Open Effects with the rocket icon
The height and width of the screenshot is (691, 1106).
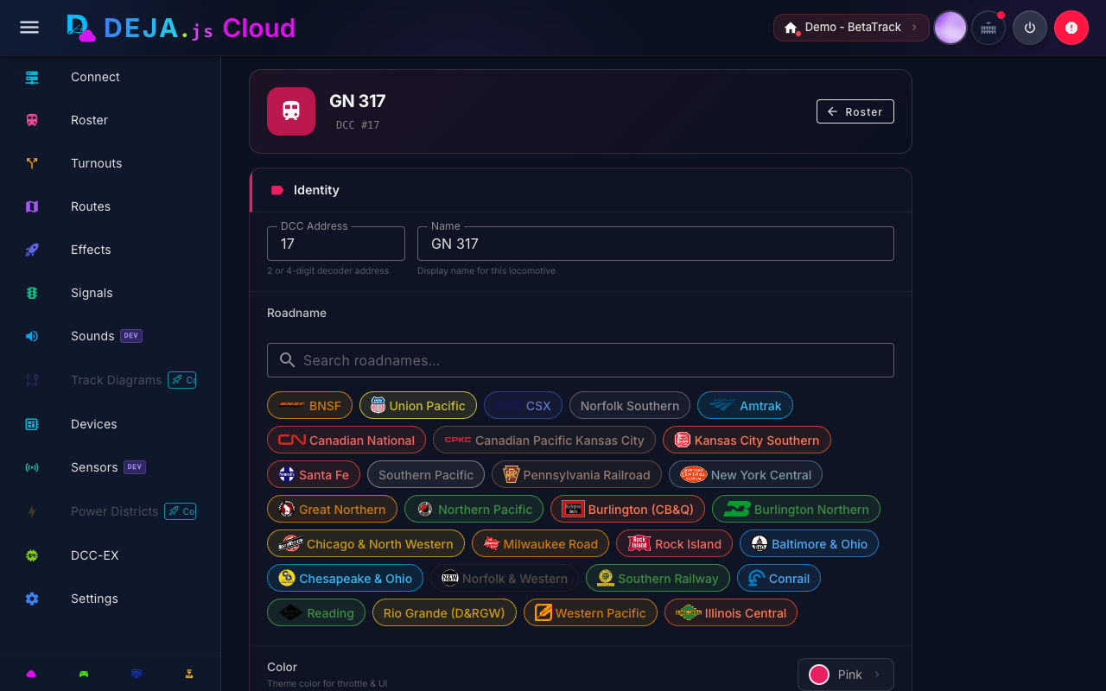(111, 250)
